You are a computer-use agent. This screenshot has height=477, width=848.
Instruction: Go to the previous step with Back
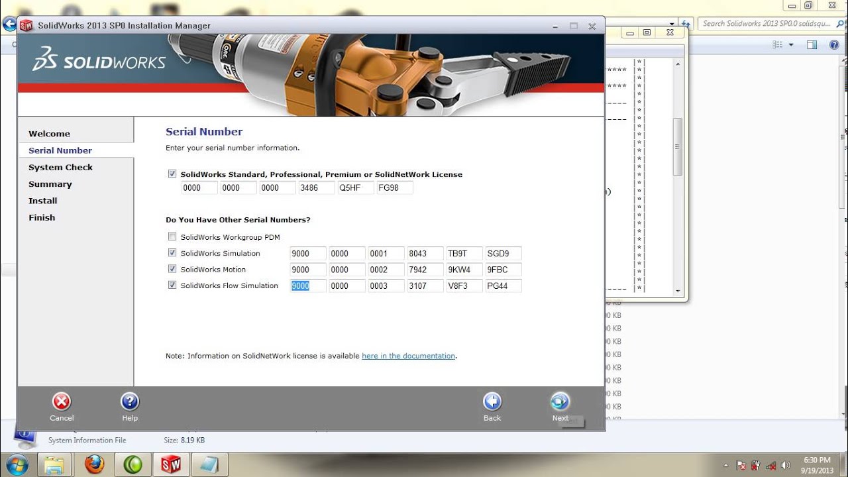492,401
